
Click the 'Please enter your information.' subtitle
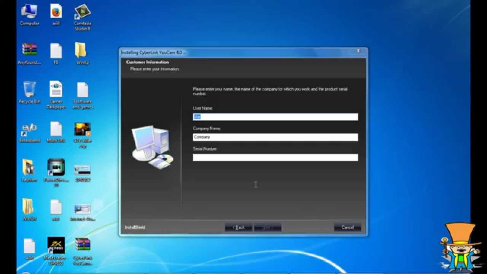tap(155, 69)
